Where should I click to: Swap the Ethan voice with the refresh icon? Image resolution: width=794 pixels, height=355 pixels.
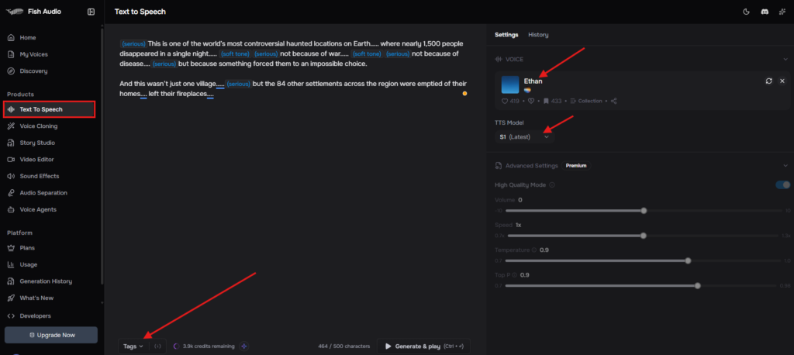pyautogui.click(x=768, y=81)
